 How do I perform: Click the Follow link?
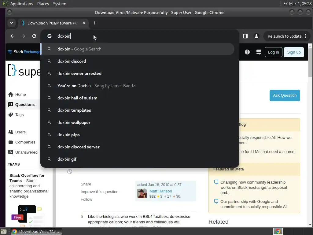[x=86, y=199]
